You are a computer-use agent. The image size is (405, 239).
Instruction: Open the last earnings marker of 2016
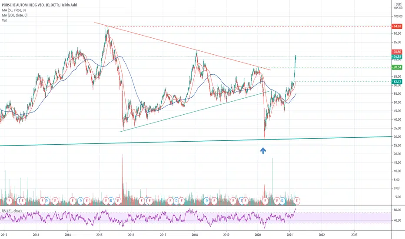pyautogui.click(x=150, y=200)
